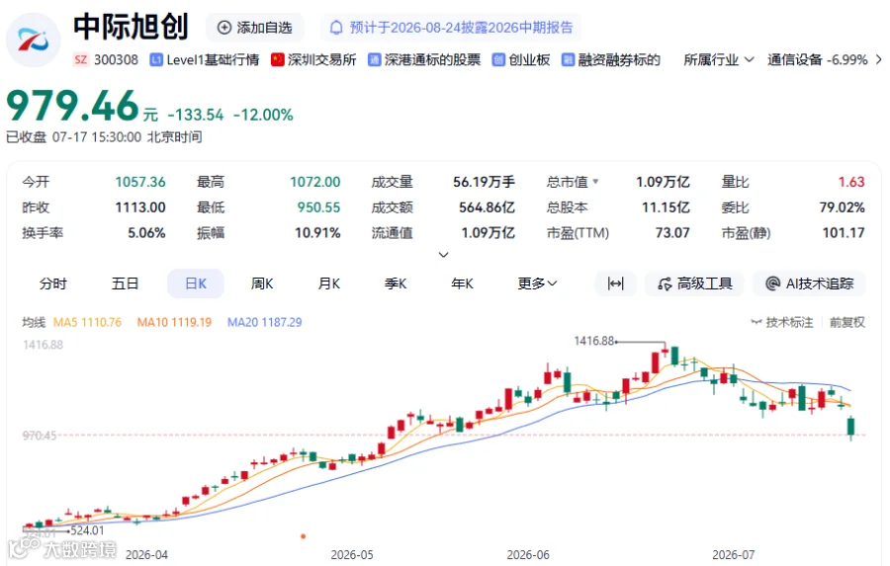Click the 创 badge before 创业板

pyautogui.click(x=498, y=60)
